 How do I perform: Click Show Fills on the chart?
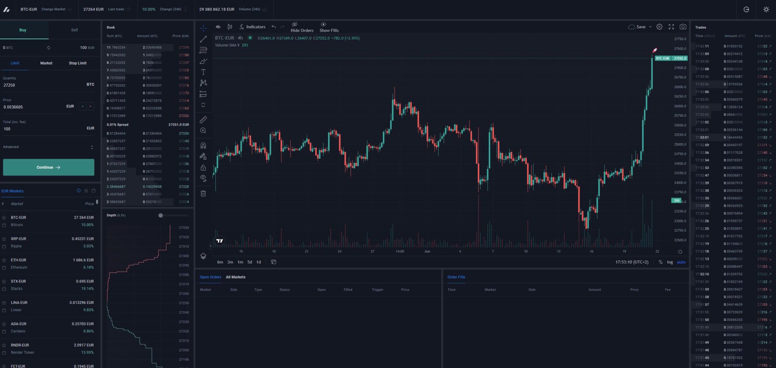tap(329, 27)
